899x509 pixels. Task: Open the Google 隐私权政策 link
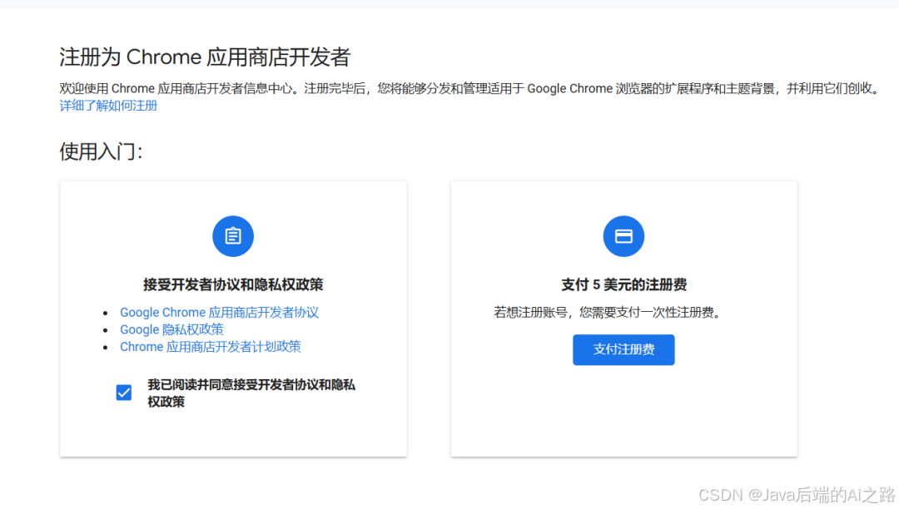(x=171, y=329)
